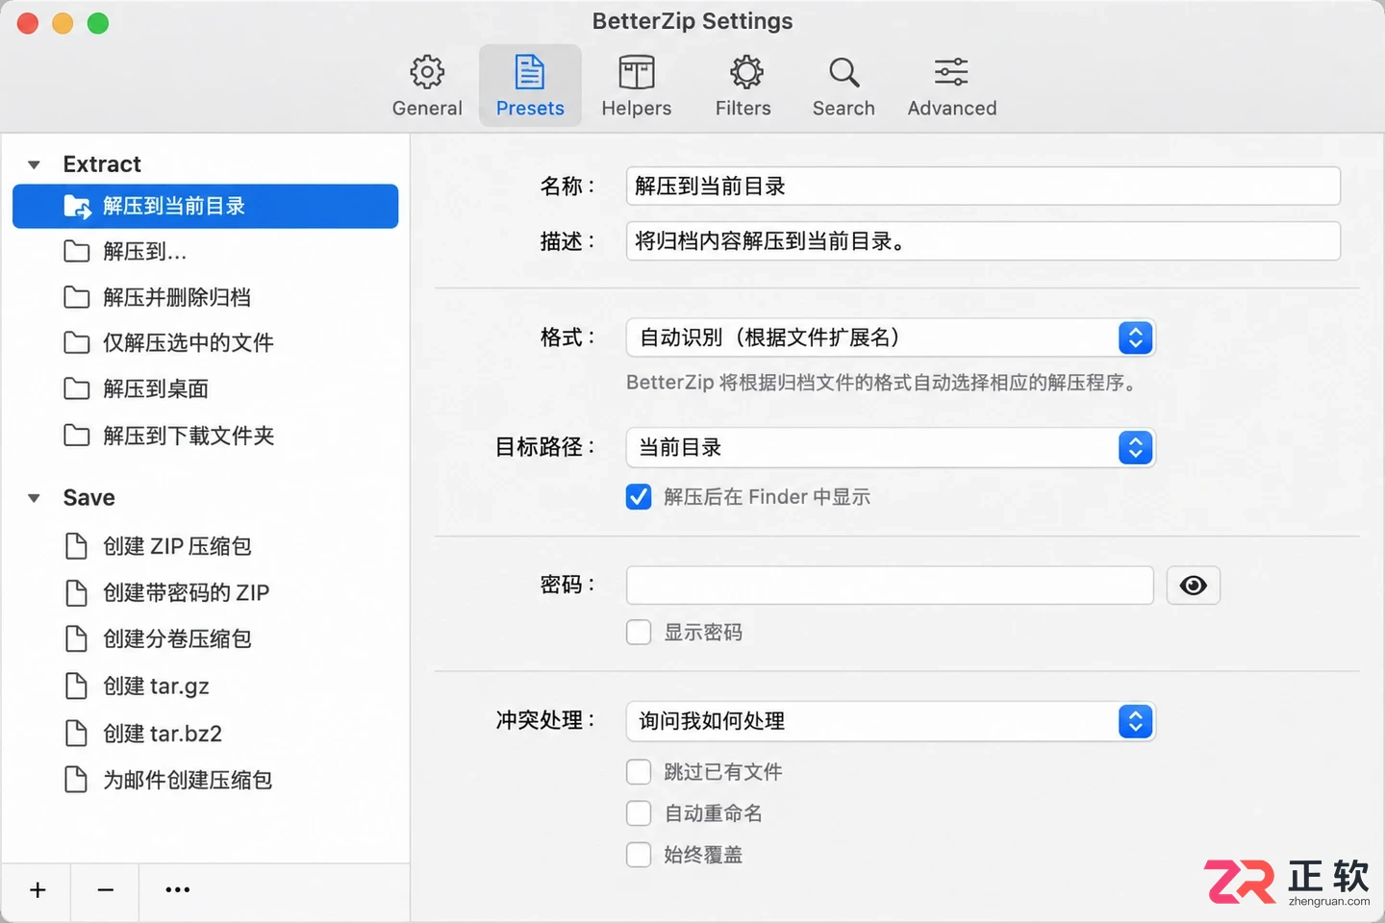Open the Advanced sliders icon
The width and height of the screenshot is (1385, 923).
(951, 72)
